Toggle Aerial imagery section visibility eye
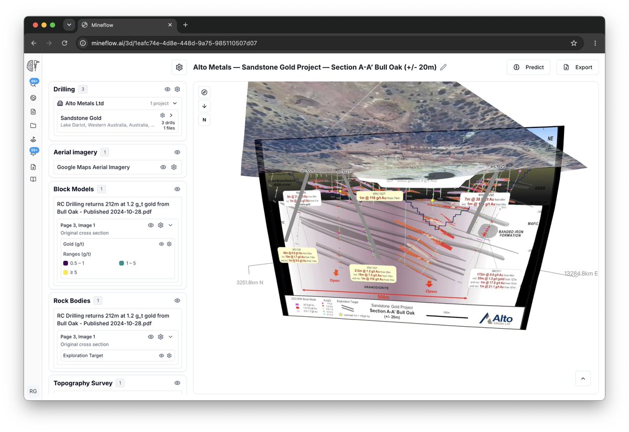The width and height of the screenshot is (629, 432). [177, 152]
